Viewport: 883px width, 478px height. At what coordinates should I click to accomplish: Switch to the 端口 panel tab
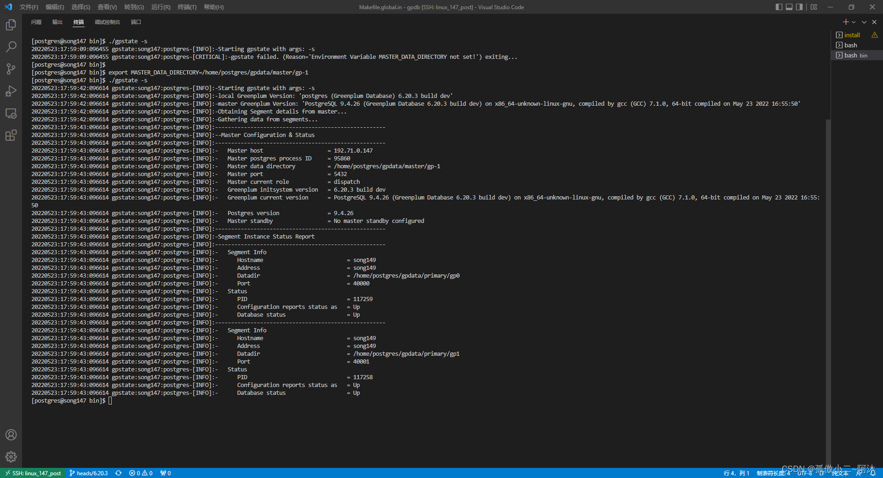(136, 22)
